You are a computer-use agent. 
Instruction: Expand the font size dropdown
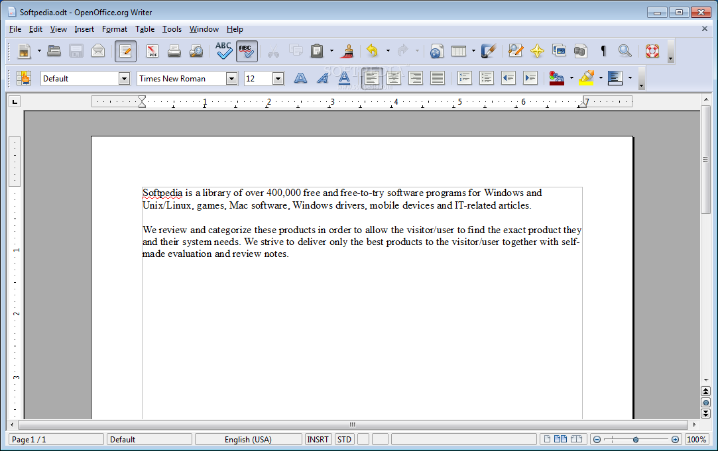click(278, 79)
